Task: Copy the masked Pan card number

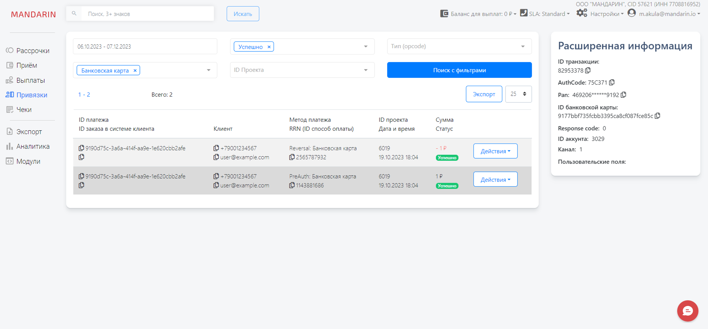Action: pyautogui.click(x=624, y=95)
